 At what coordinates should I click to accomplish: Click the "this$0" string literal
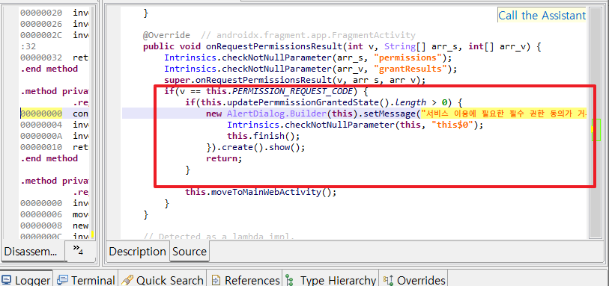(x=452, y=125)
